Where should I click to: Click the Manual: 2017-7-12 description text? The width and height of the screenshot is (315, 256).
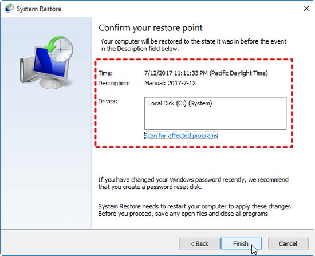click(x=170, y=83)
